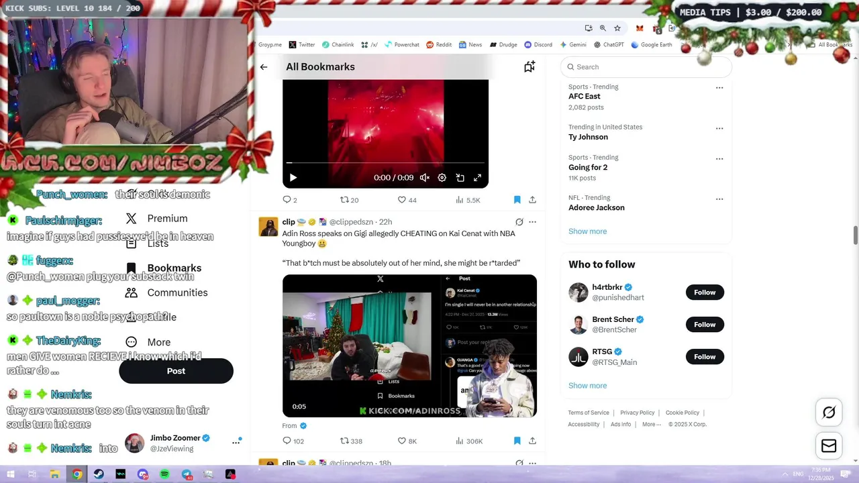Screen dimensions: 859x483
Task: Show more trending topics
Action: (587, 231)
